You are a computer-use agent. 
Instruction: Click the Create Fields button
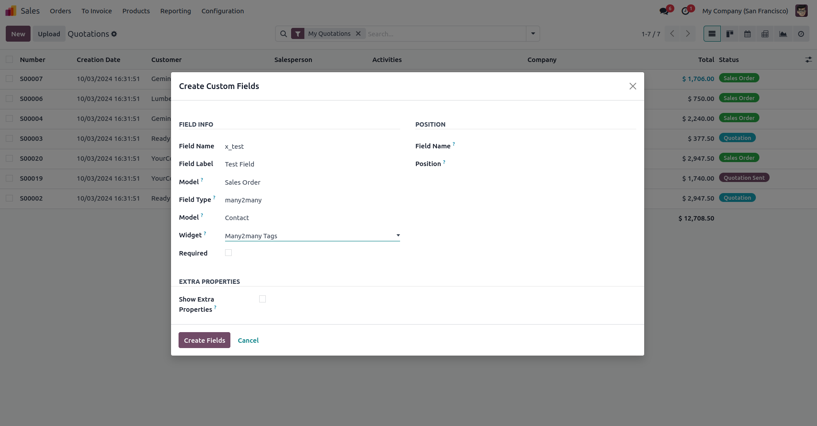pos(204,340)
